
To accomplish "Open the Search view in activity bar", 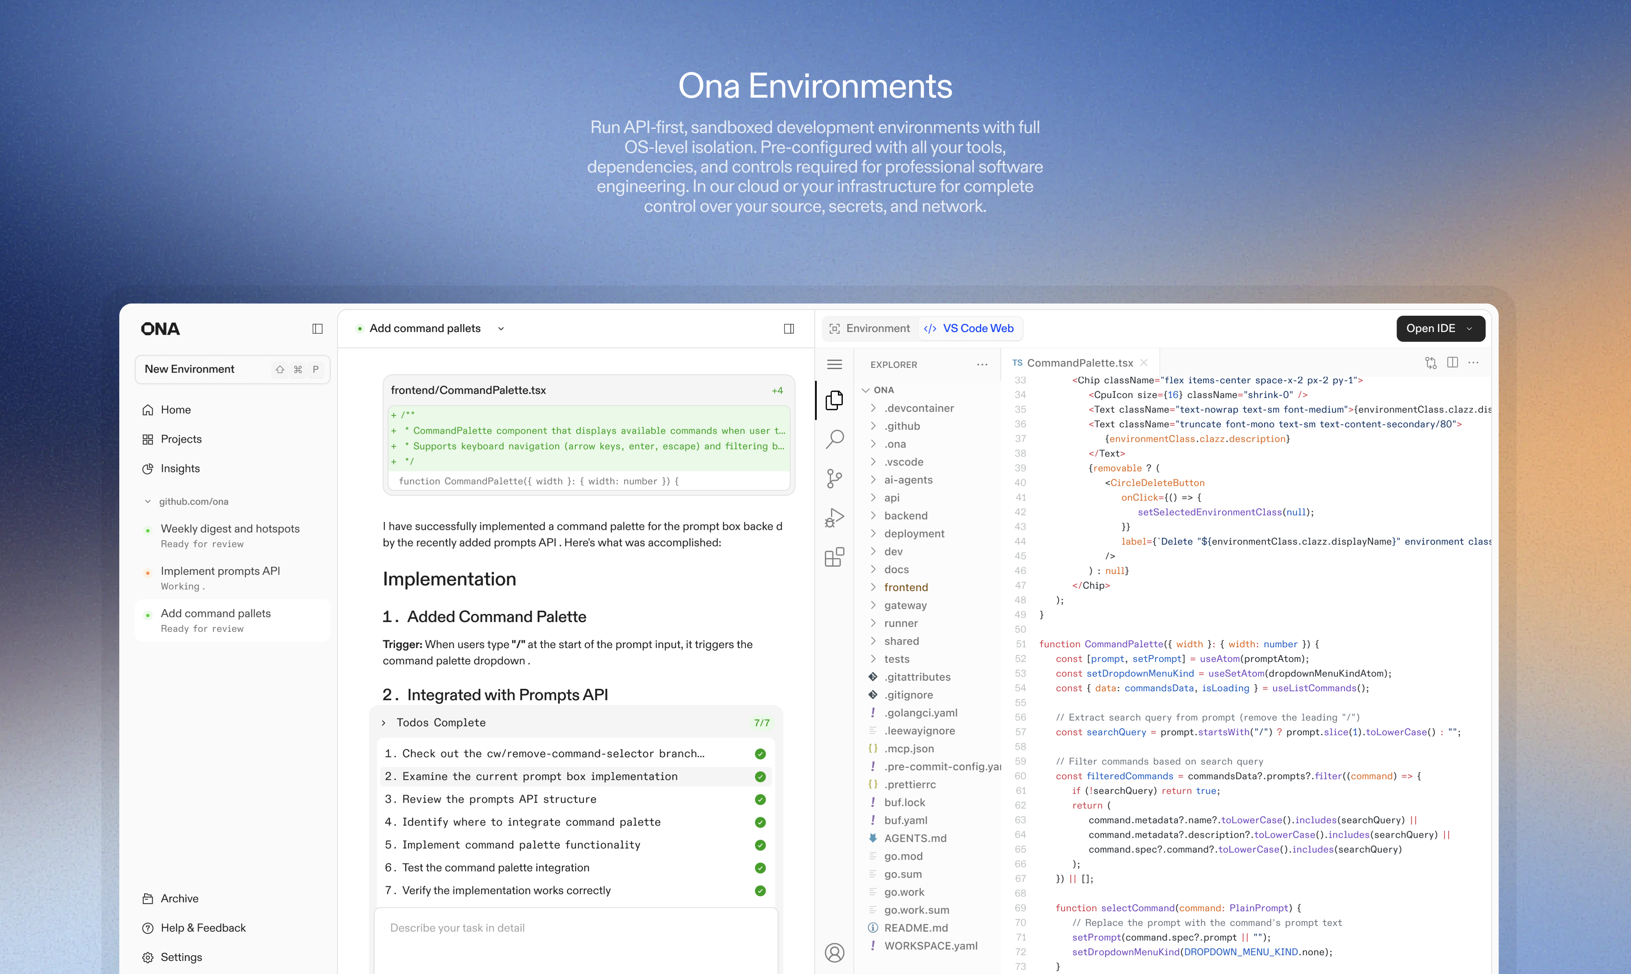I will click(834, 439).
